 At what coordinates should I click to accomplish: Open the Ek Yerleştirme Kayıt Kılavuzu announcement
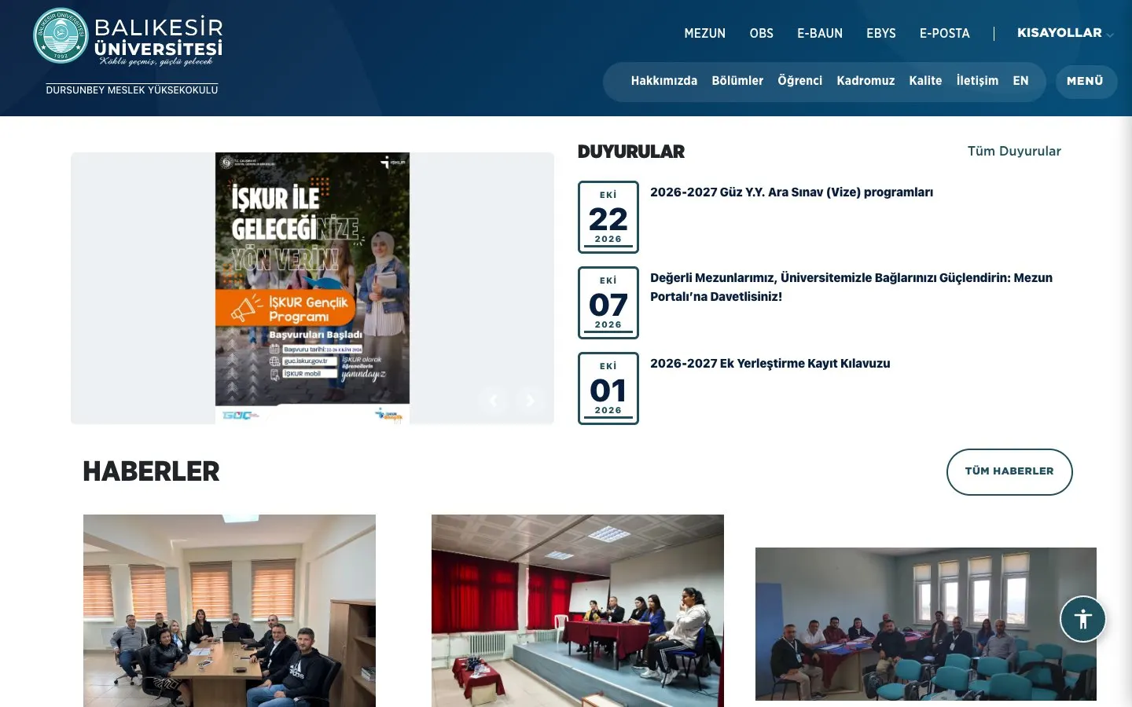[x=770, y=364]
